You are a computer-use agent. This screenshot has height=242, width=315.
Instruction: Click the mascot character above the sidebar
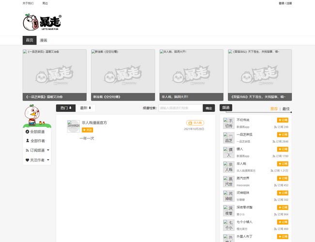(x=33, y=116)
